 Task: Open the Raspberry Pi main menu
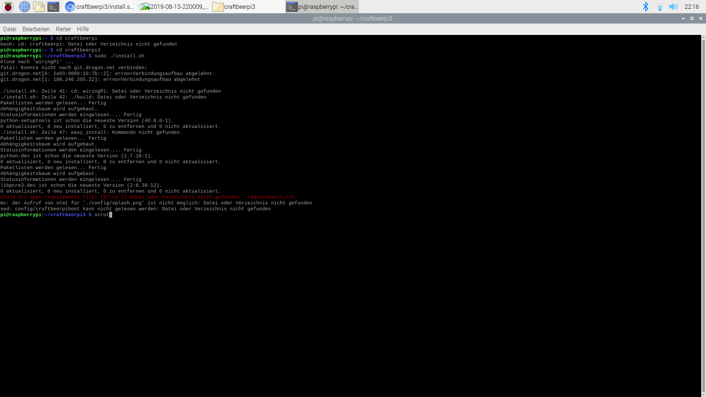pyautogui.click(x=8, y=7)
